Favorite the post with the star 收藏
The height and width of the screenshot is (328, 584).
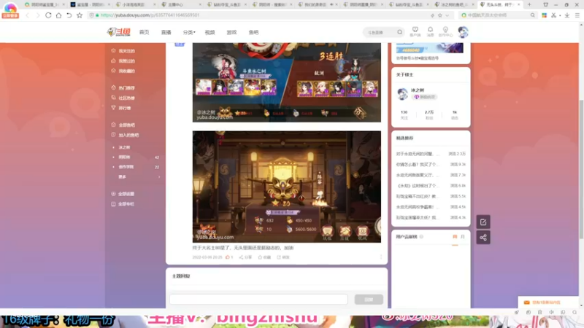(x=264, y=257)
